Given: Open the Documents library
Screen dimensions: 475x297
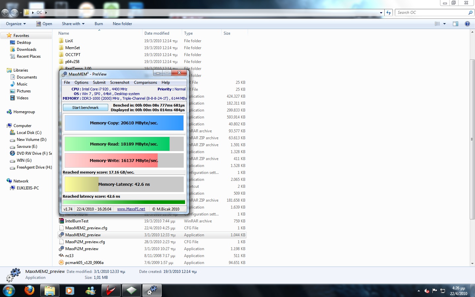Looking at the screenshot, I should click(x=27, y=77).
